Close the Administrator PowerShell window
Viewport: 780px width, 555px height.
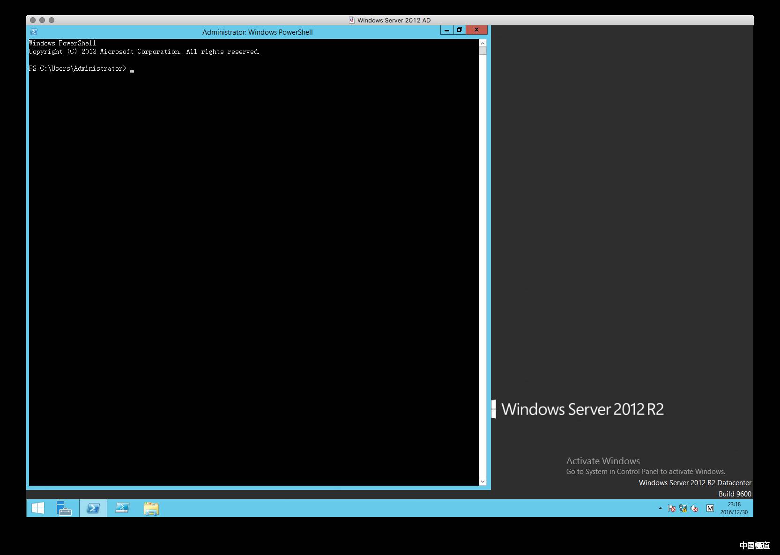pyautogui.click(x=476, y=30)
